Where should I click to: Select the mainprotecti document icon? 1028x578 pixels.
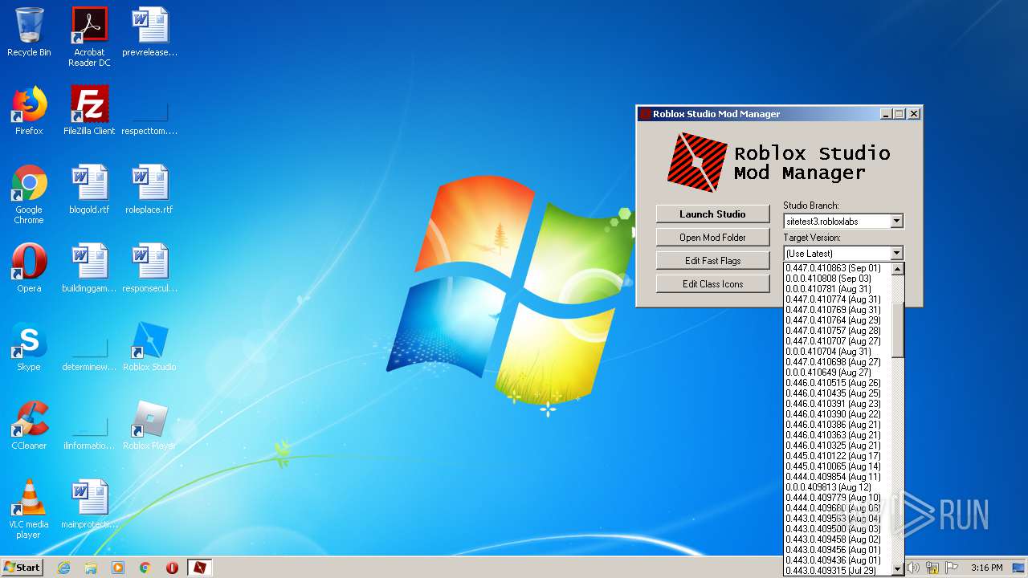(x=89, y=504)
